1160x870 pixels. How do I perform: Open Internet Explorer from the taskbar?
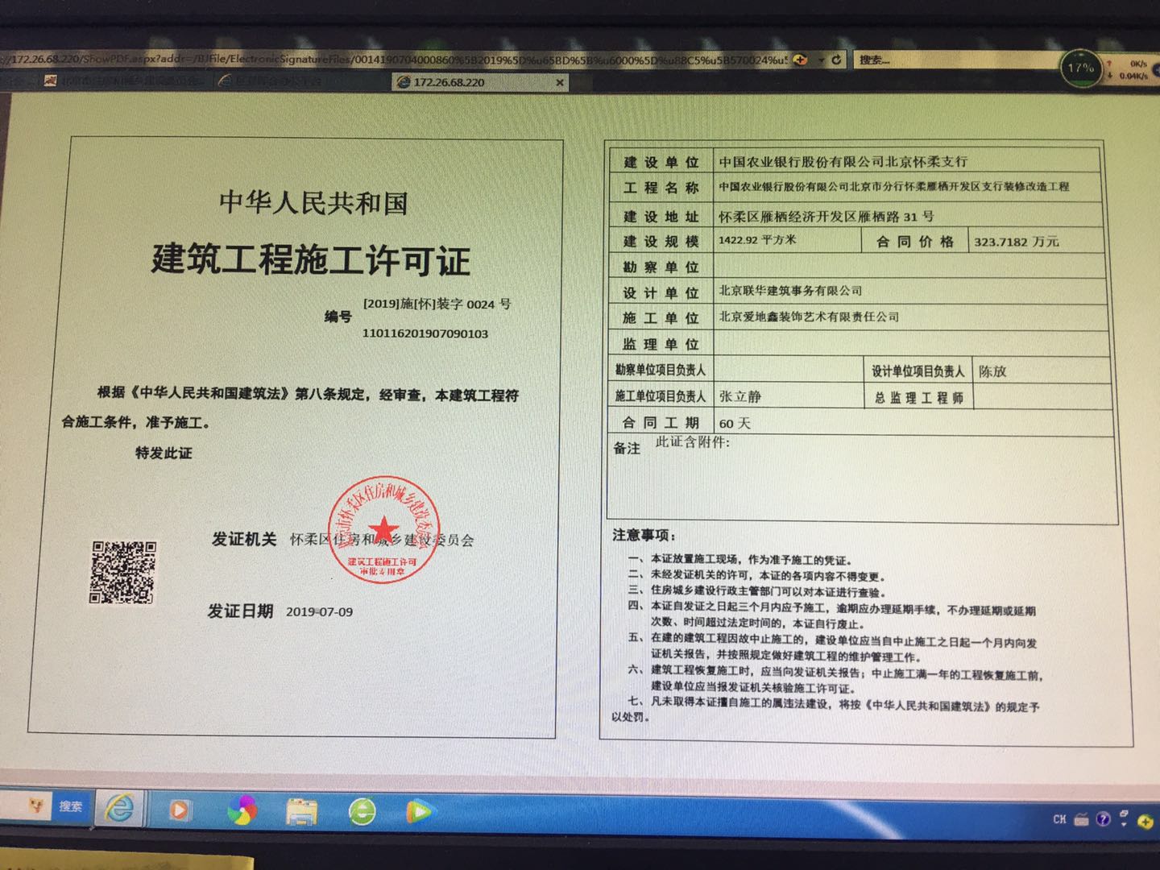click(x=119, y=808)
